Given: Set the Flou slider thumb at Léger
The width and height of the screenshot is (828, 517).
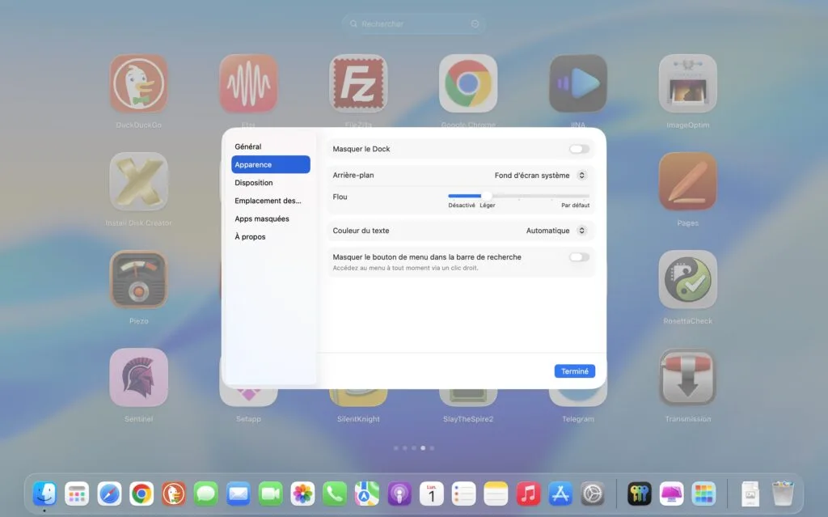Looking at the screenshot, I should coord(486,196).
